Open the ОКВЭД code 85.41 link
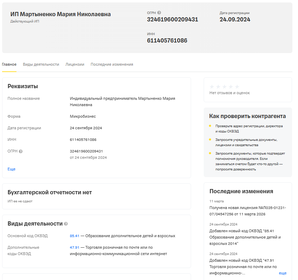Screen dimensions: 298x280 pos(74,236)
